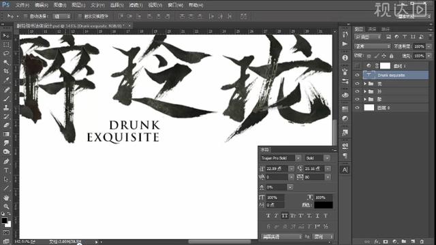Select the Clone Stamp tool
Image resolution: width=436 pixels, height=245 pixels.
pyautogui.click(x=6, y=108)
